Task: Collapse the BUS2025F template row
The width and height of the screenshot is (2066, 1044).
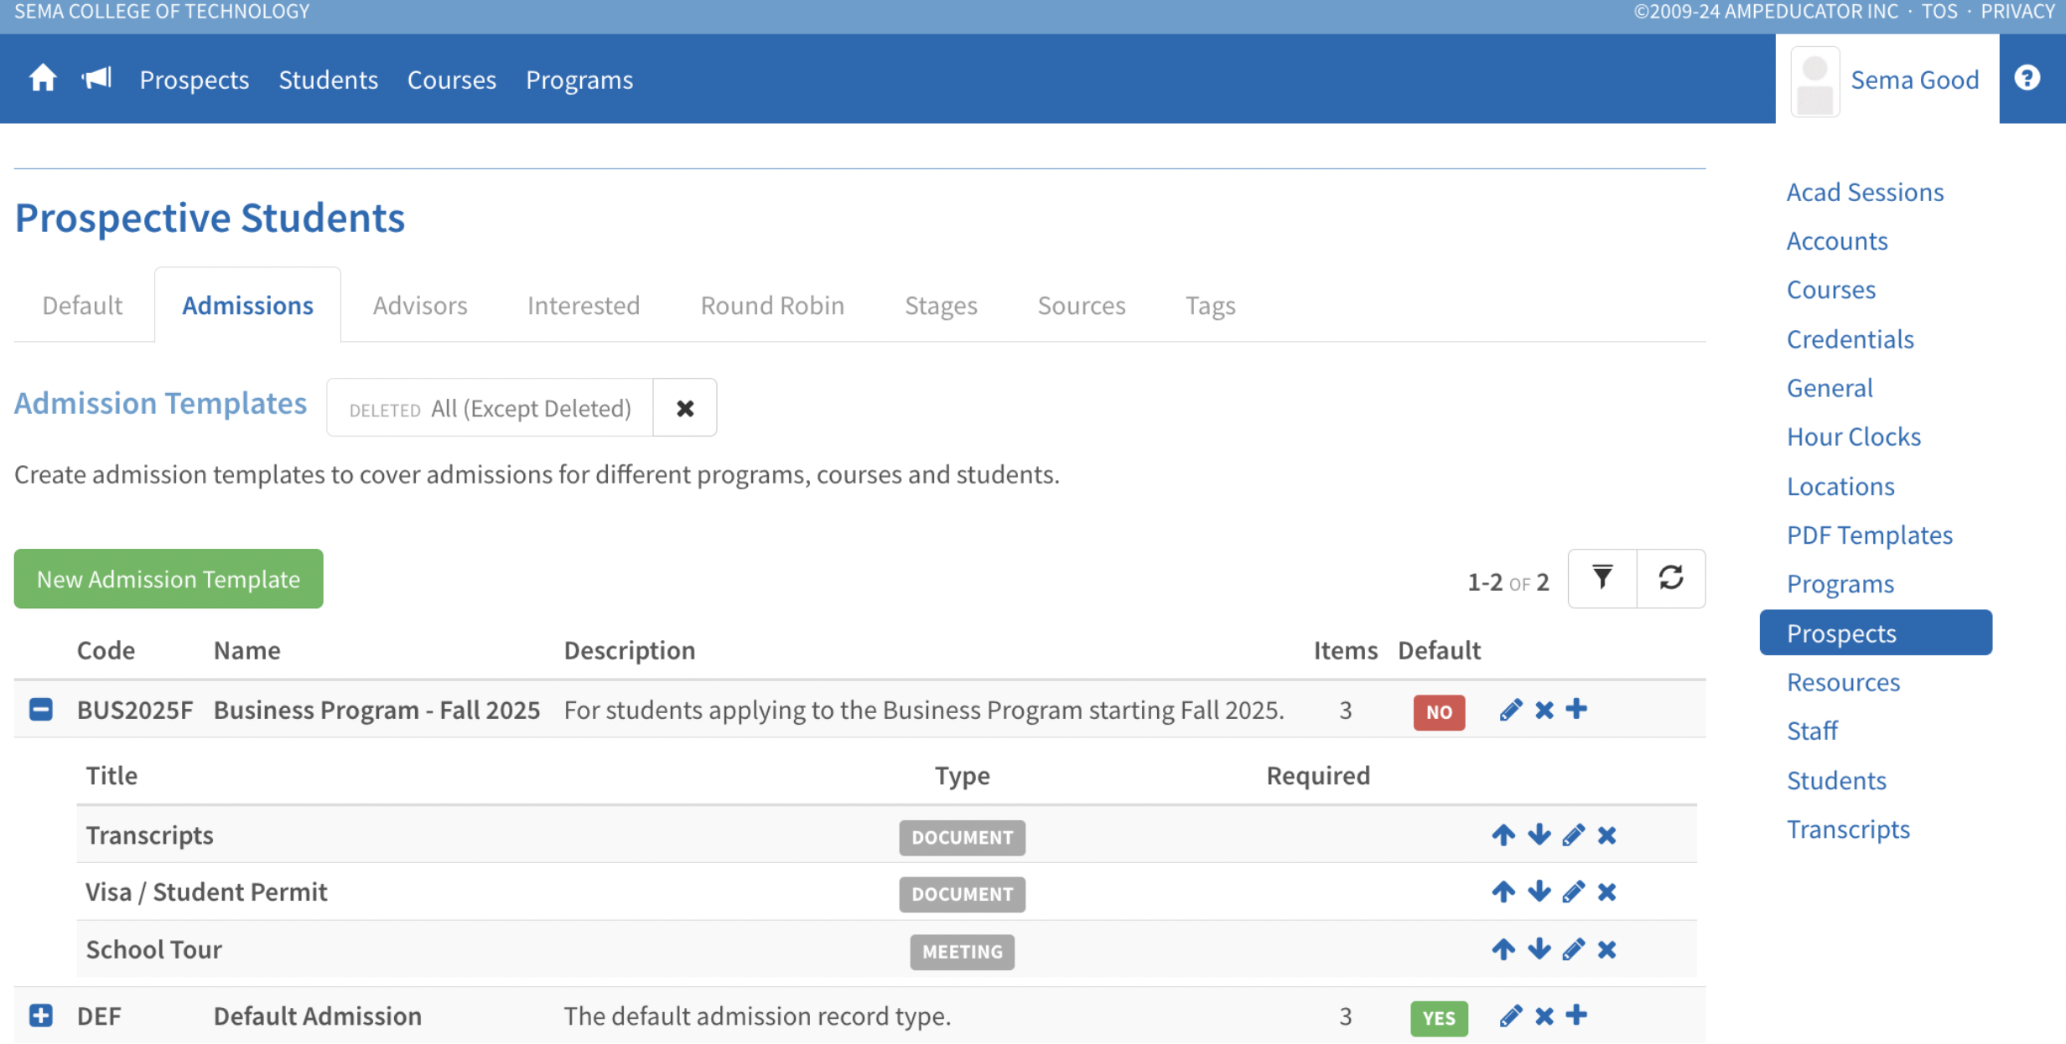Action: pyautogui.click(x=40, y=710)
